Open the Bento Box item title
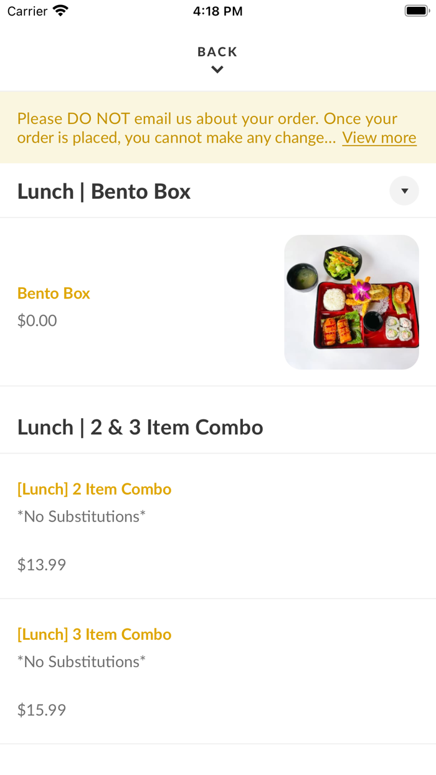Viewport: 436px width, 775px height. (x=54, y=293)
